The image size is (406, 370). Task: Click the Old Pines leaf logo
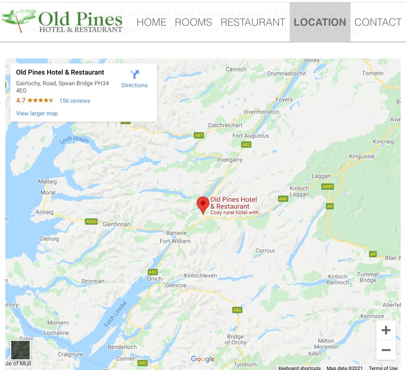click(x=18, y=20)
